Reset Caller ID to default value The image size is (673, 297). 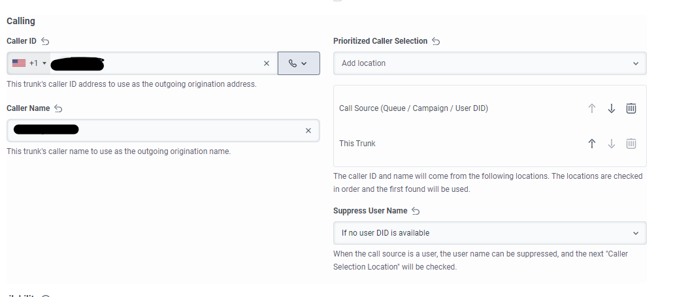click(45, 41)
